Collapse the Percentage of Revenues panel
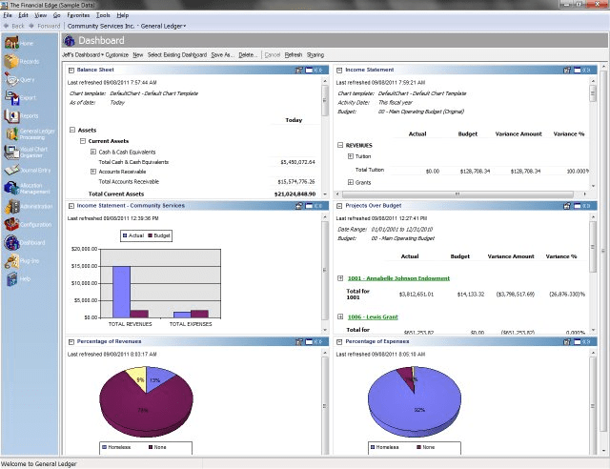610x469 pixels. [71, 341]
